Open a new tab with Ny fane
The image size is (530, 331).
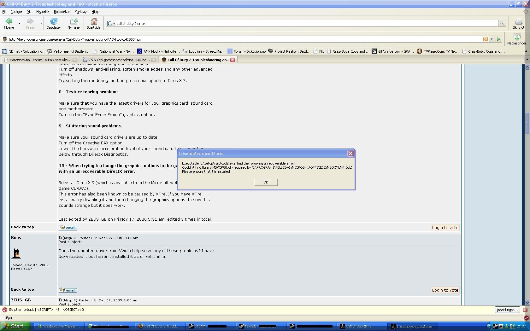(x=74, y=23)
